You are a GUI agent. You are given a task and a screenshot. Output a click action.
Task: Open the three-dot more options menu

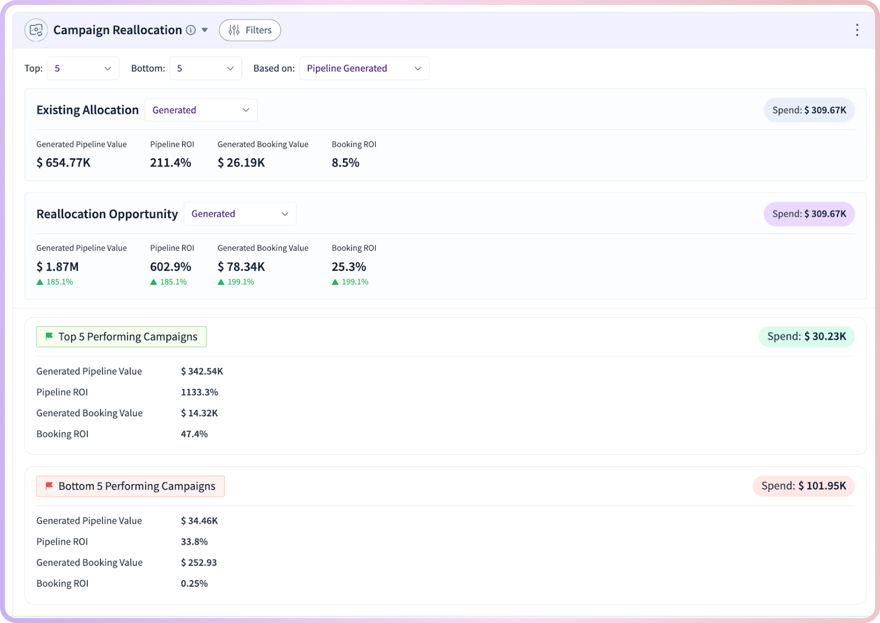click(857, 30)
